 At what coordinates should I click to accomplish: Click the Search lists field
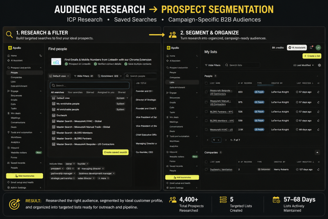click(242, 65)
